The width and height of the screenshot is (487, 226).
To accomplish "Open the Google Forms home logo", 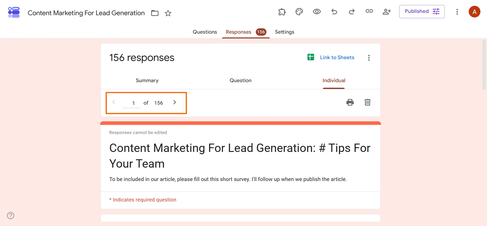I will click(14, 12).
